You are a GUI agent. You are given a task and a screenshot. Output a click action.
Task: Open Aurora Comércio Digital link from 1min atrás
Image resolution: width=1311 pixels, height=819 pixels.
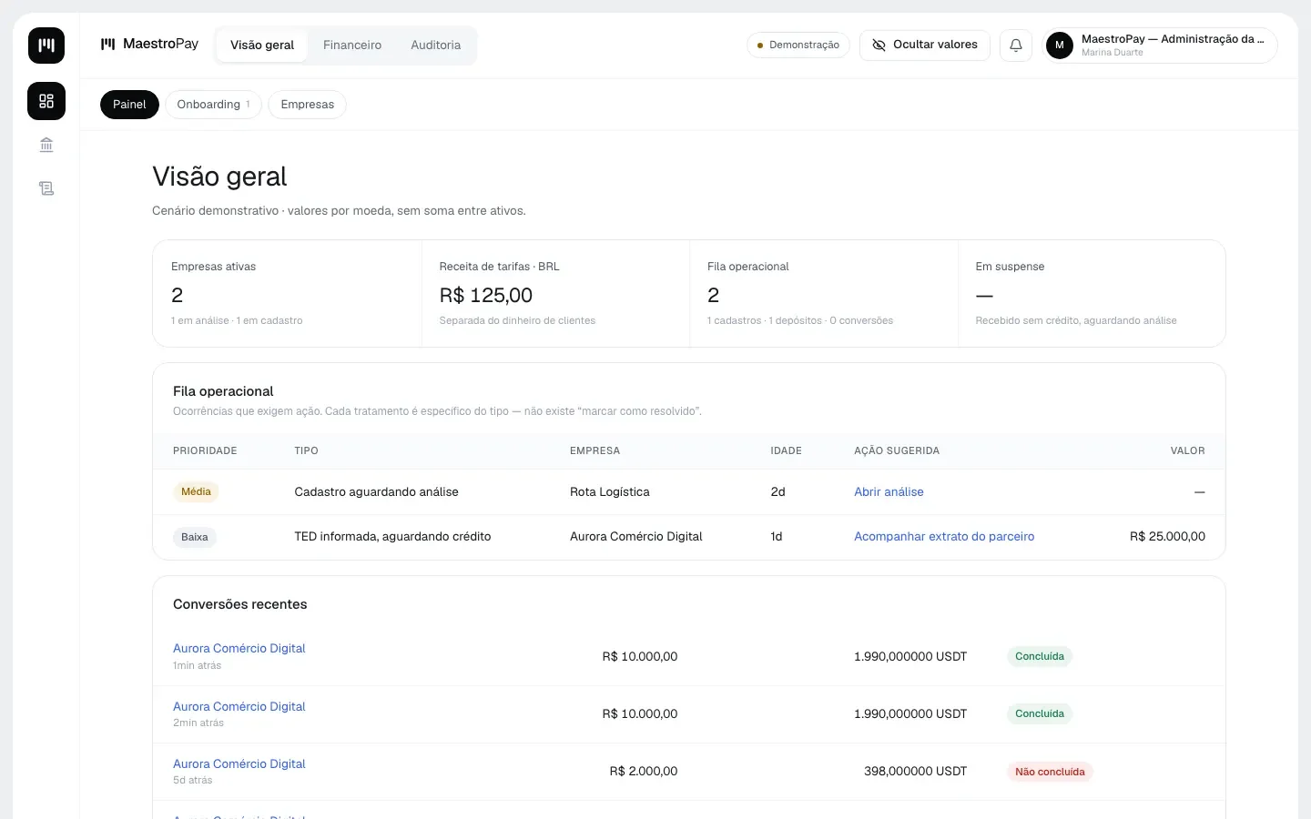[x=239, y=649]
